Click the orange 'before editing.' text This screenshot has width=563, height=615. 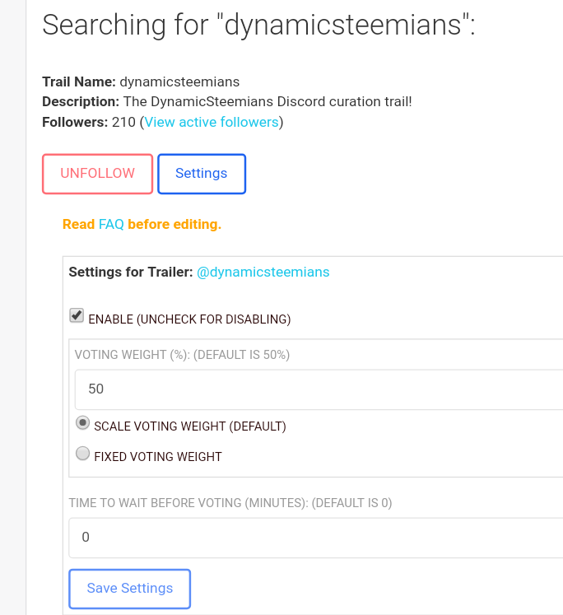pos(174,225)
